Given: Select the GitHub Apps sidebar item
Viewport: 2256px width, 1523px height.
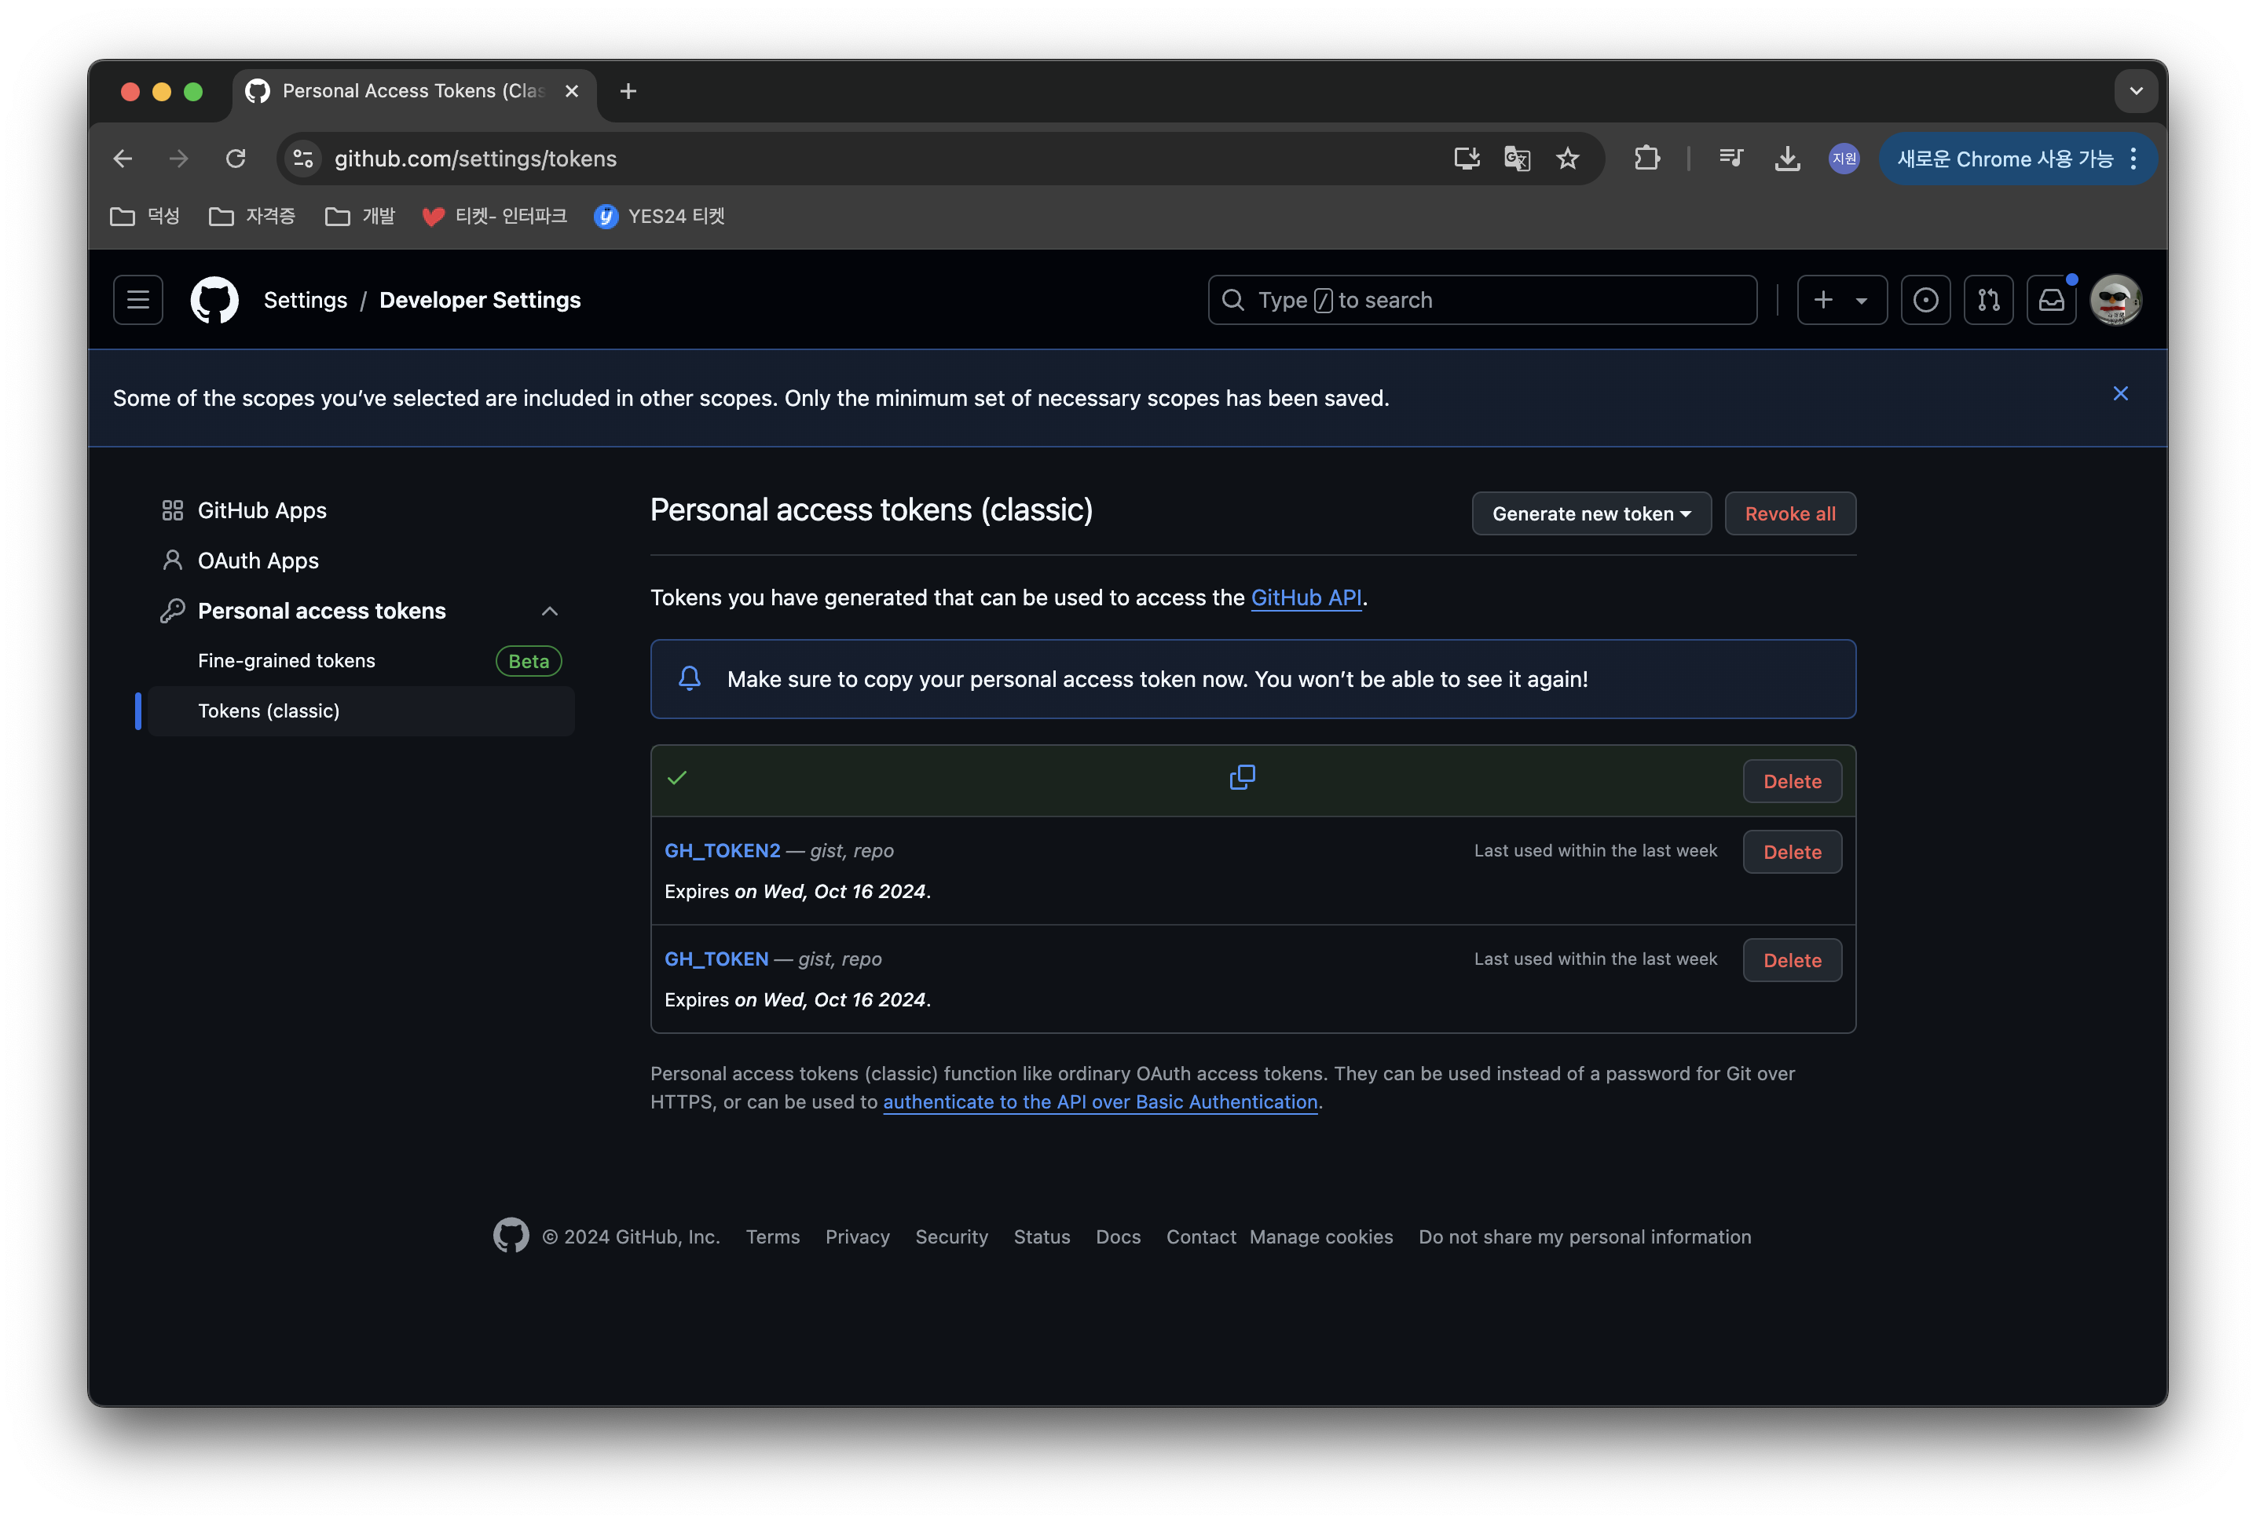Looking at the screenshot, I should pyautogui.click(x=262, y=510).
